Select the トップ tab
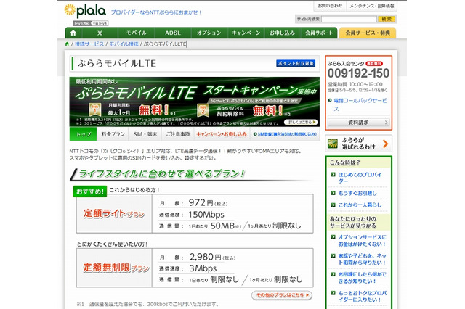The width and height of the screenshot is (465, 309). point(84,134)
